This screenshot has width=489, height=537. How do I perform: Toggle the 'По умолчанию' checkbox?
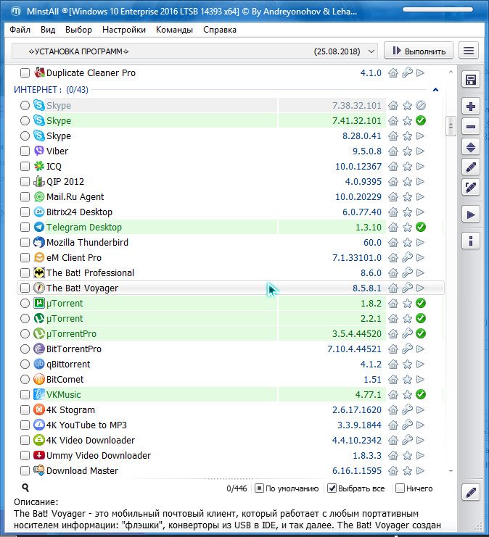[x=259, y=488]
